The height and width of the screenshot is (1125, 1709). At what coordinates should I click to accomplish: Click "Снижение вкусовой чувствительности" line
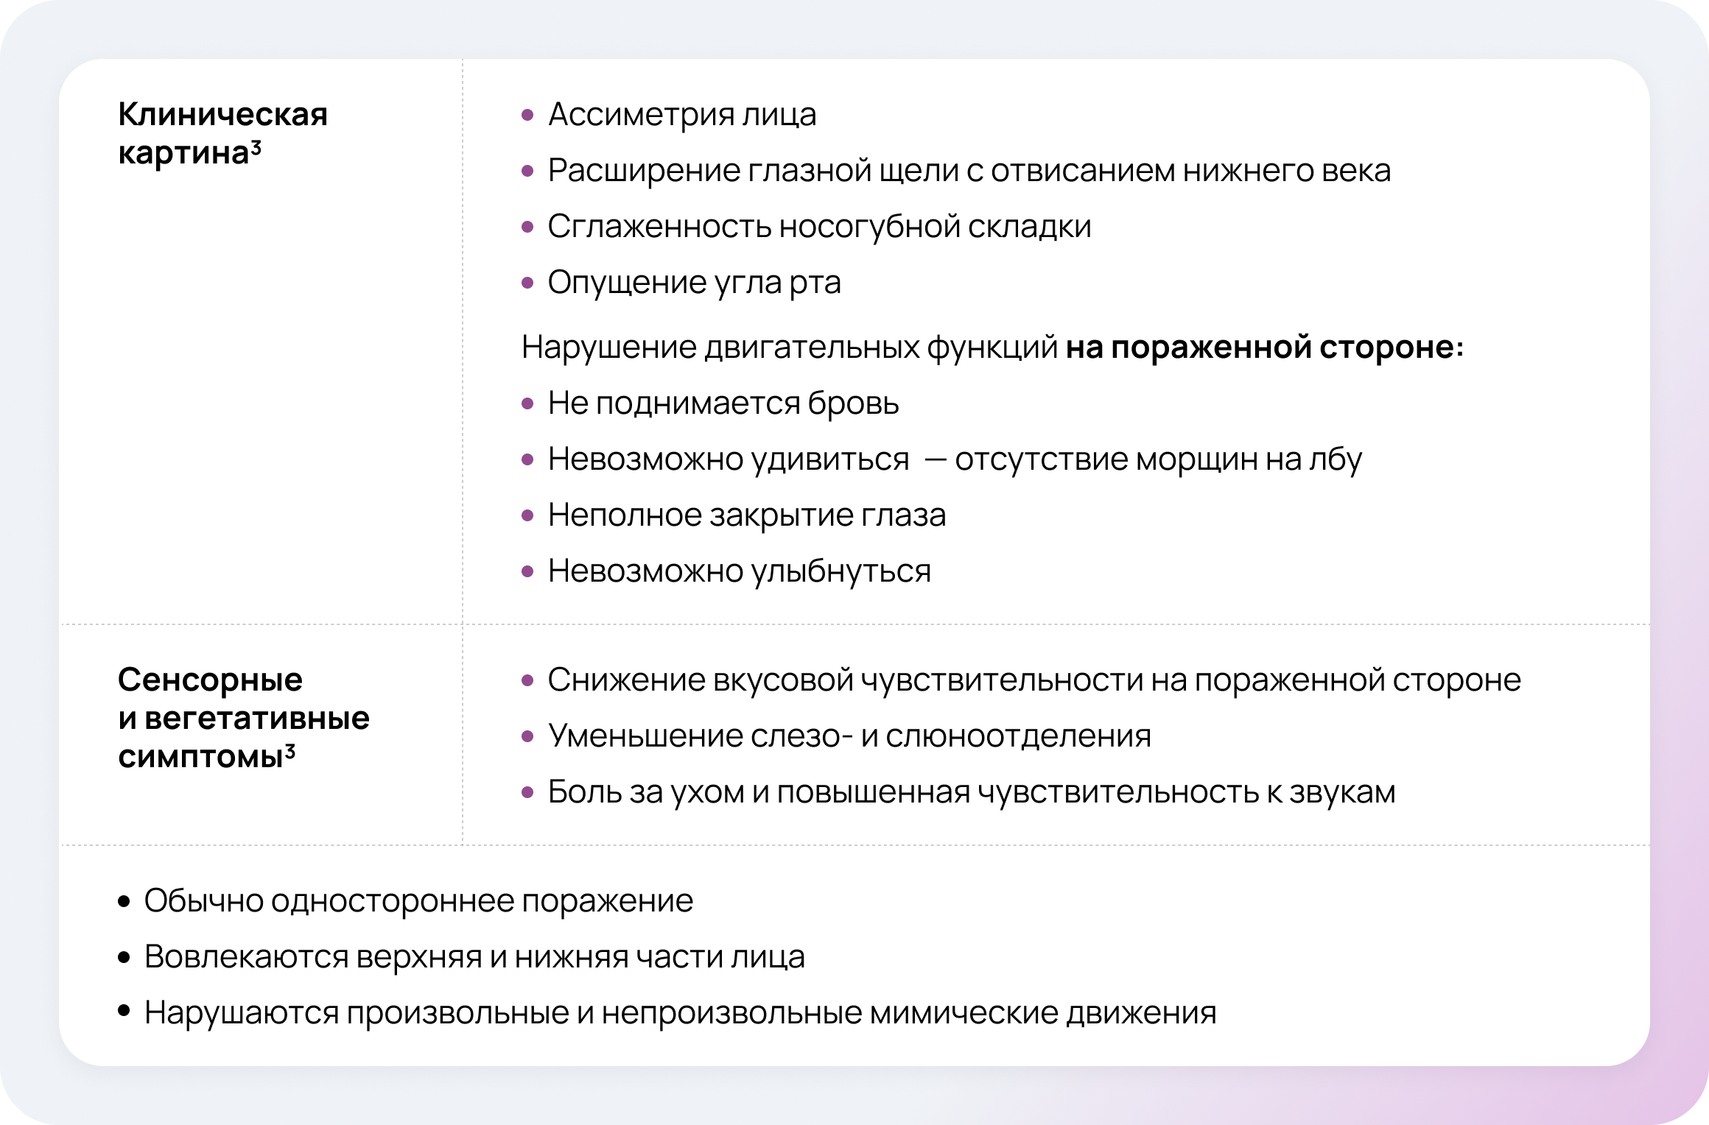click(x=1034, y=680)
